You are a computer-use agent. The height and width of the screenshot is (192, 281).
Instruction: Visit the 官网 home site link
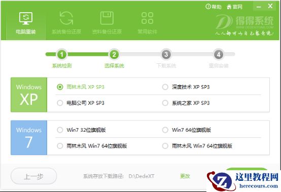pos(234,7)
